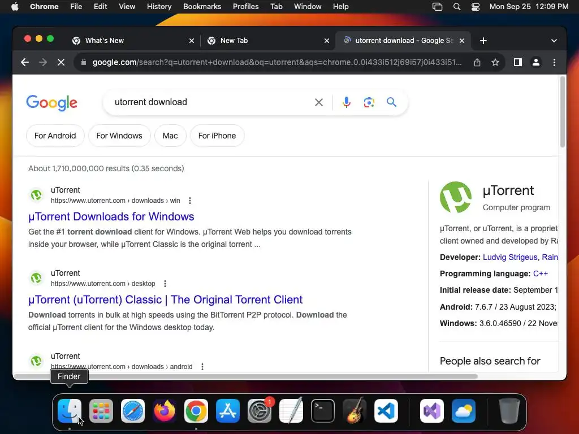Viewport: 579px width, 434px height.
Task: Open µTorrent Downloads for Windows link
Action: pyautogui.click(x=111, y=216)
